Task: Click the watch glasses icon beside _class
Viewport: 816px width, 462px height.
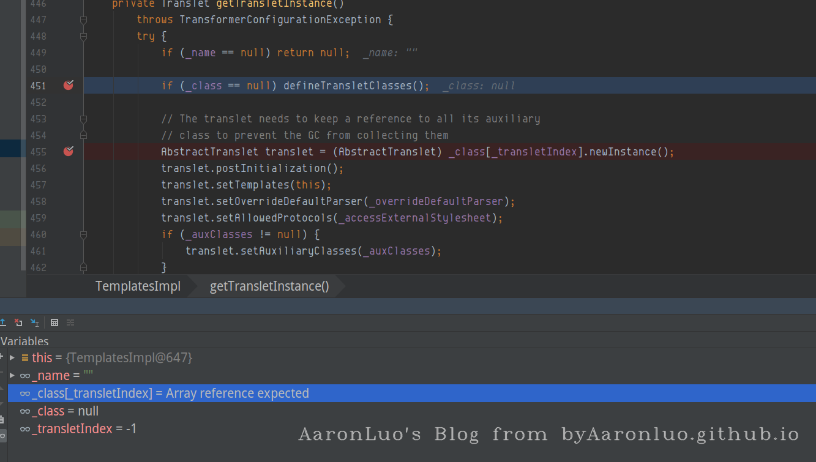Action: point(25,412)
